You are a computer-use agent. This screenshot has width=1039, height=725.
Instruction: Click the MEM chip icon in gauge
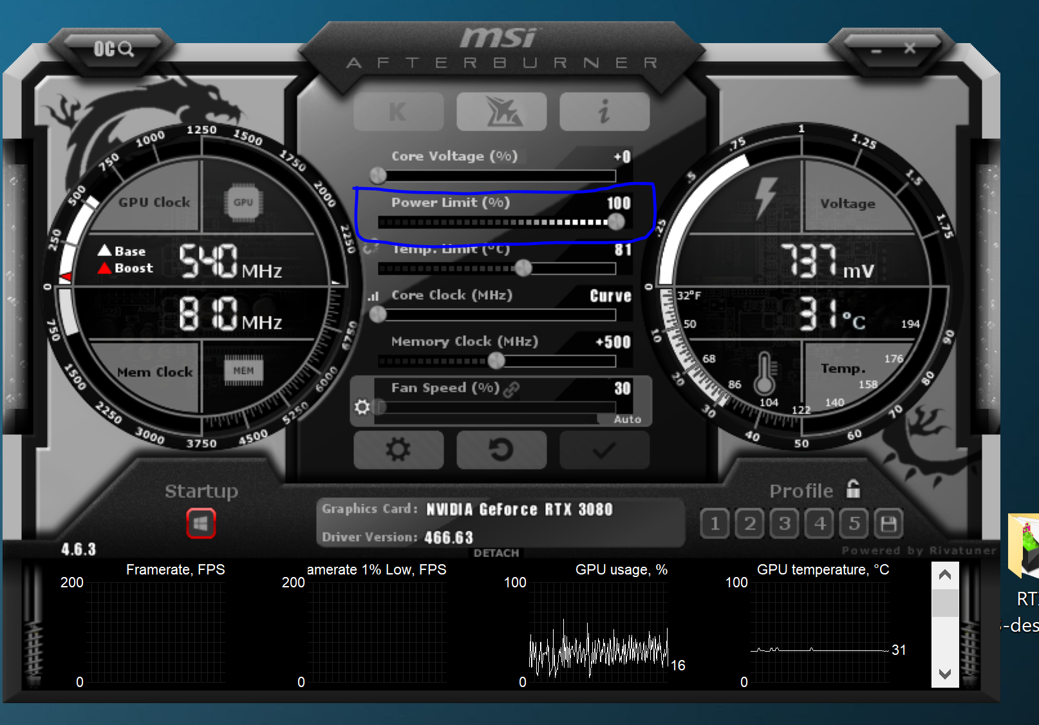243,371
